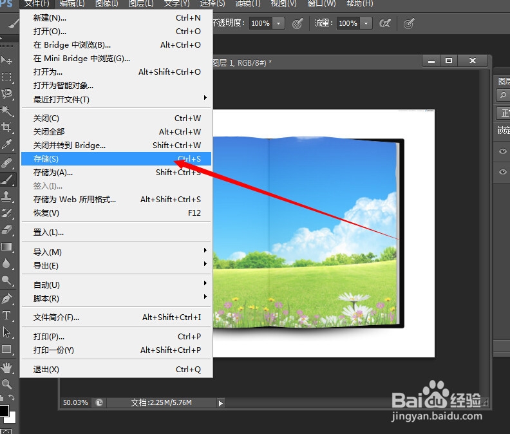Select Place (置入(L)) menu item
Viewport: 510px width, 434px height.
click(x=117, y=232)
